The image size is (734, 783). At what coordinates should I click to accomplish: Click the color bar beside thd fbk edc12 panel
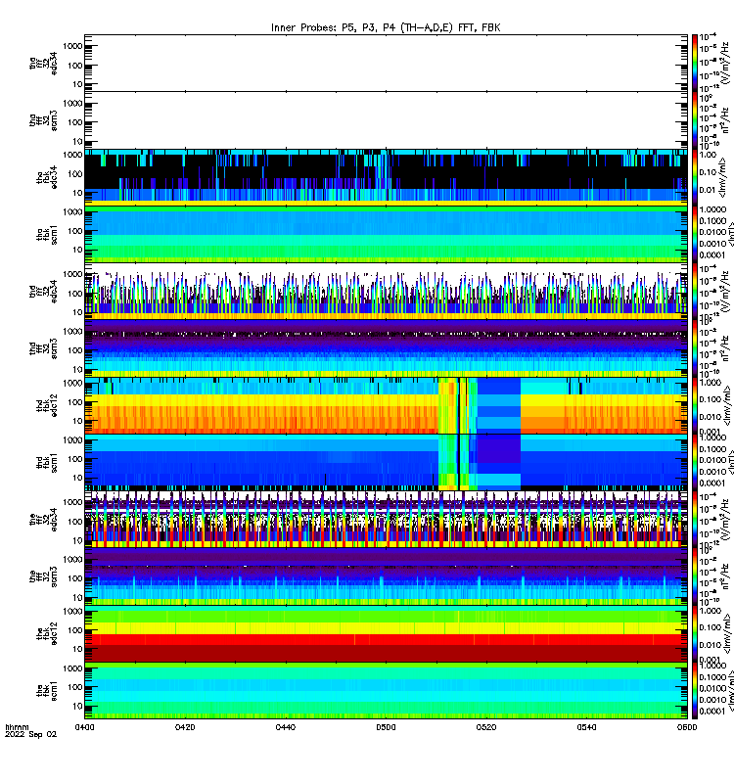tap(695, 405)
